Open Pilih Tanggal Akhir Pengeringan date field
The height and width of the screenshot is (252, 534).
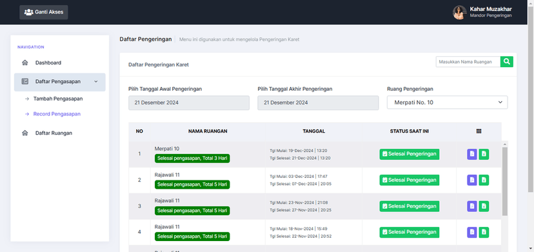click(x=318, y=102)
